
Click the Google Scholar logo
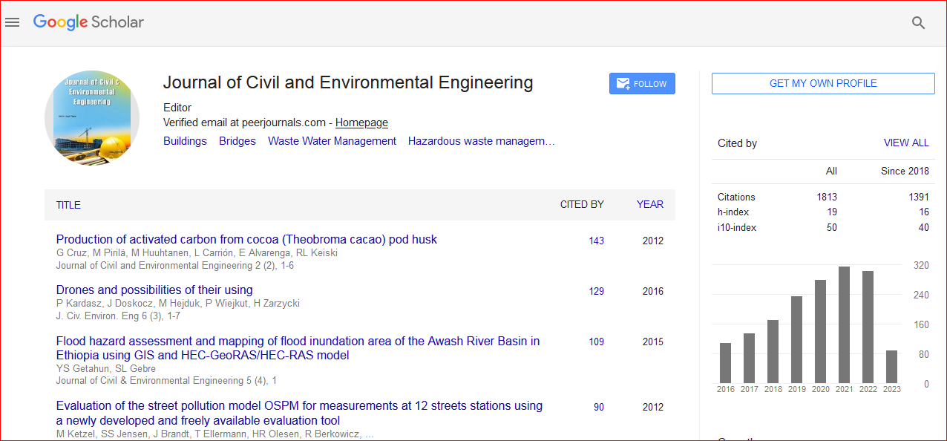(88, 22)
